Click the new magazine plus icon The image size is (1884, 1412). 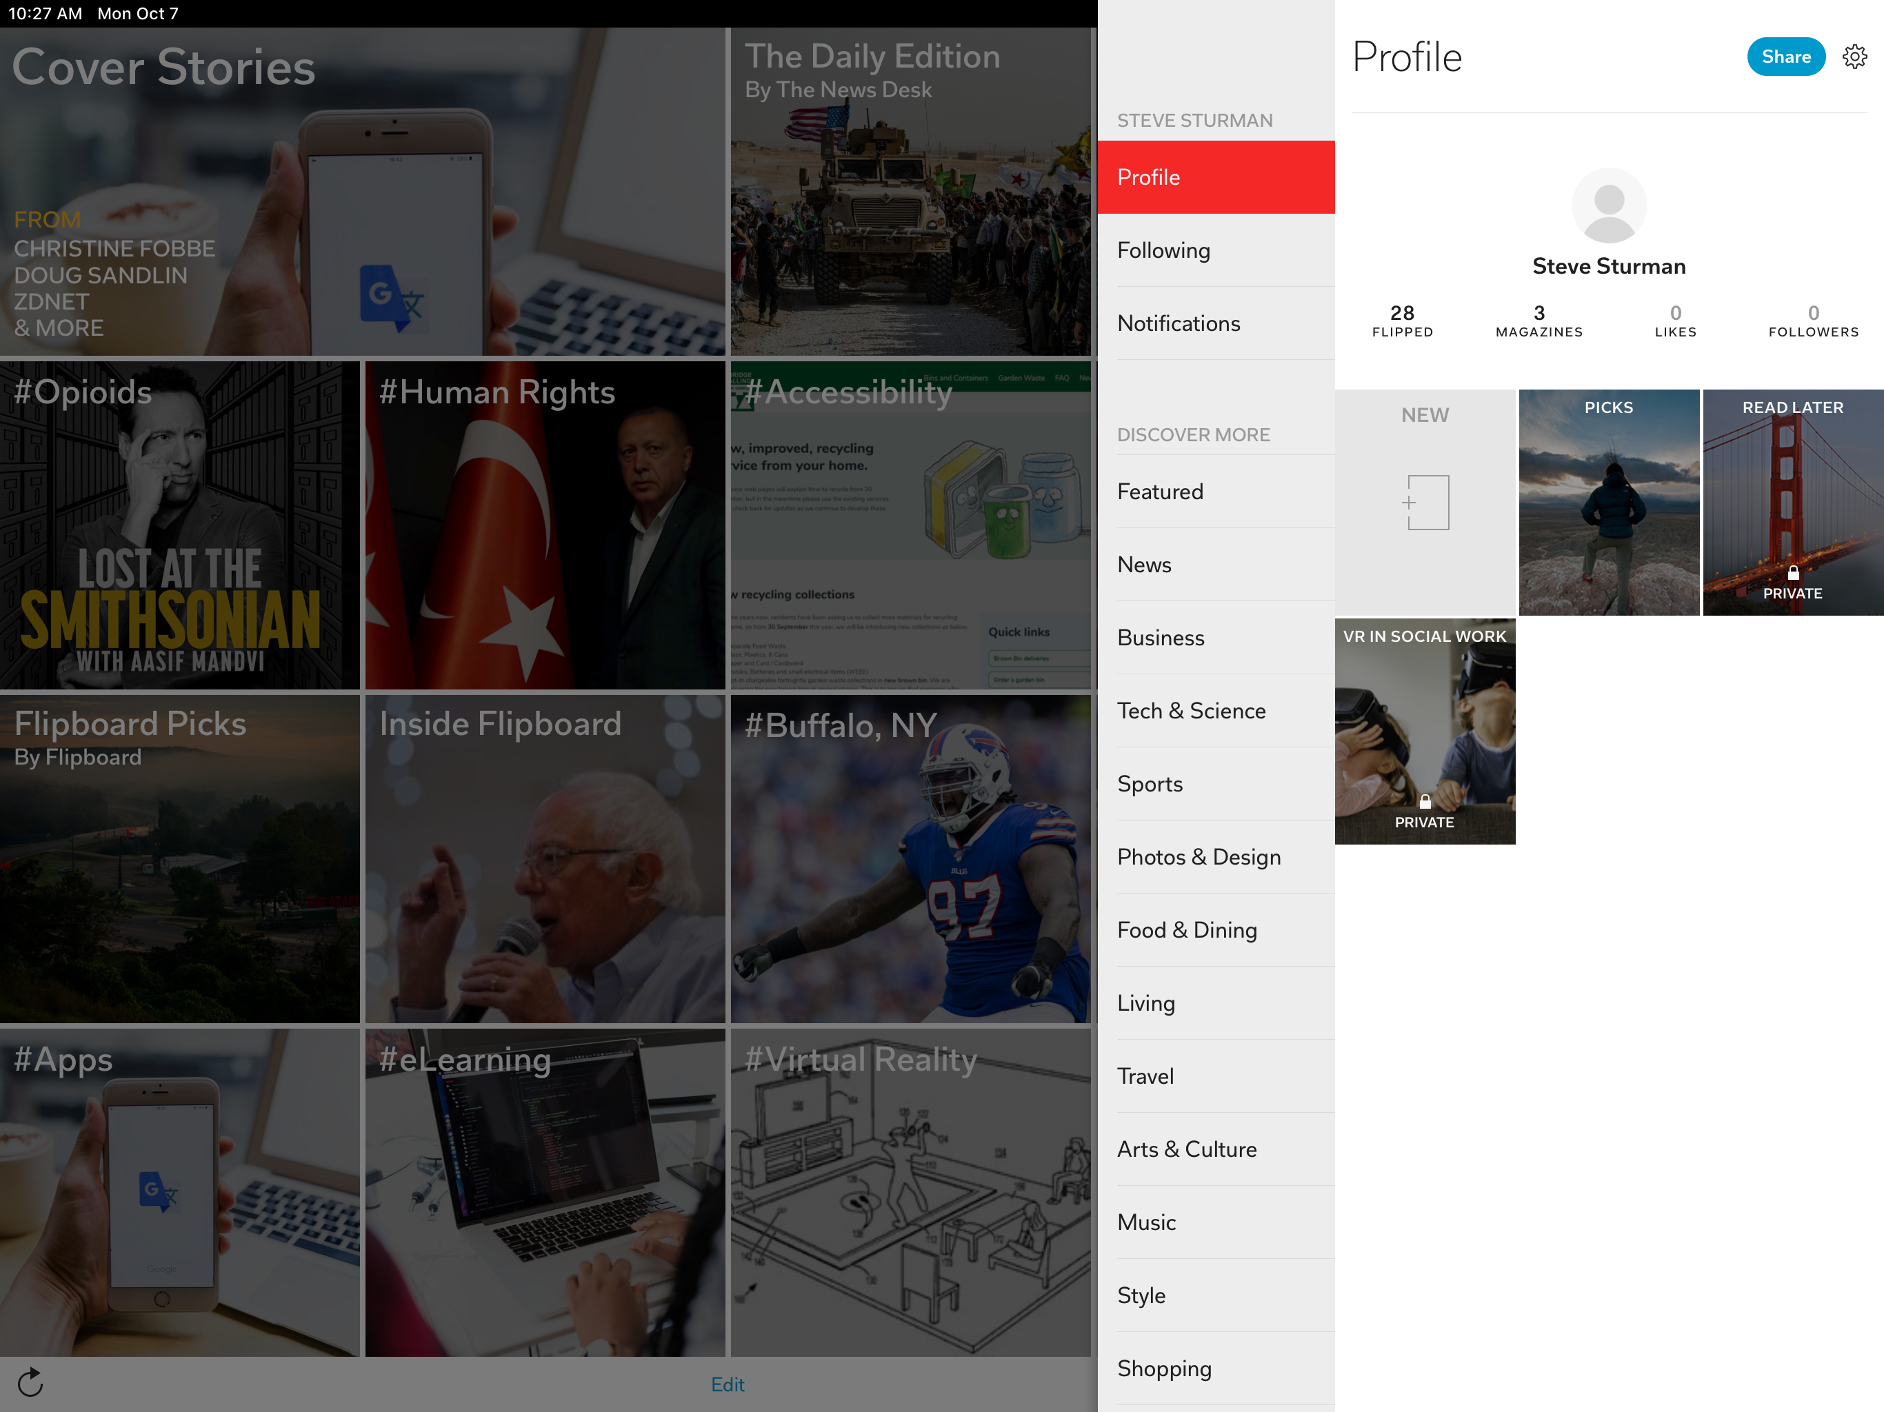coord(1425,503)
